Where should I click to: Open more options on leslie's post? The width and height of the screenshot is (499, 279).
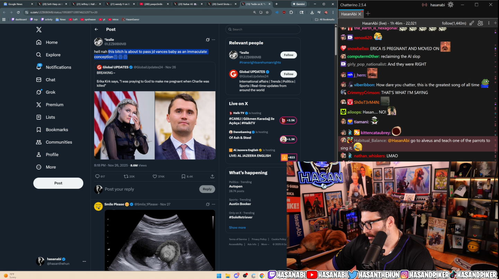pyautogui.click(x=213, y=40)
